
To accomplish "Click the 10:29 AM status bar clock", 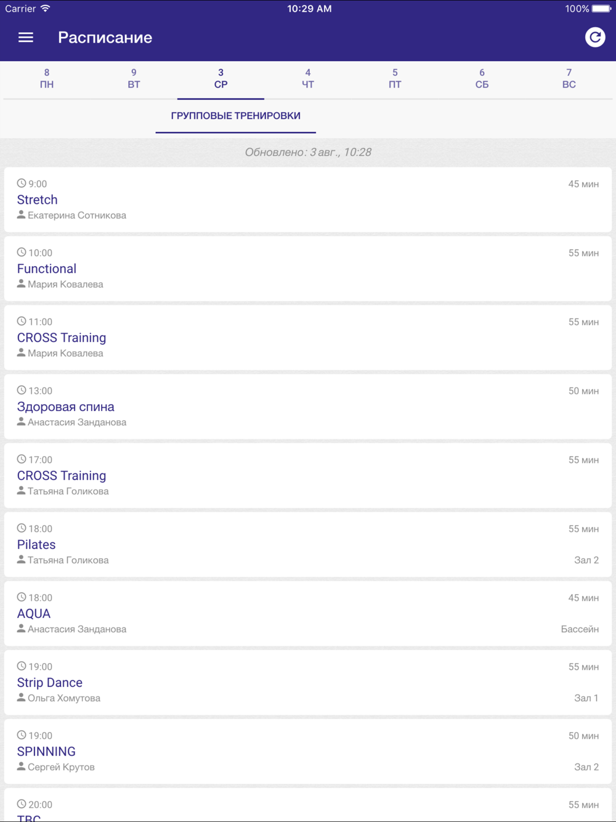I will pos(309,9).
